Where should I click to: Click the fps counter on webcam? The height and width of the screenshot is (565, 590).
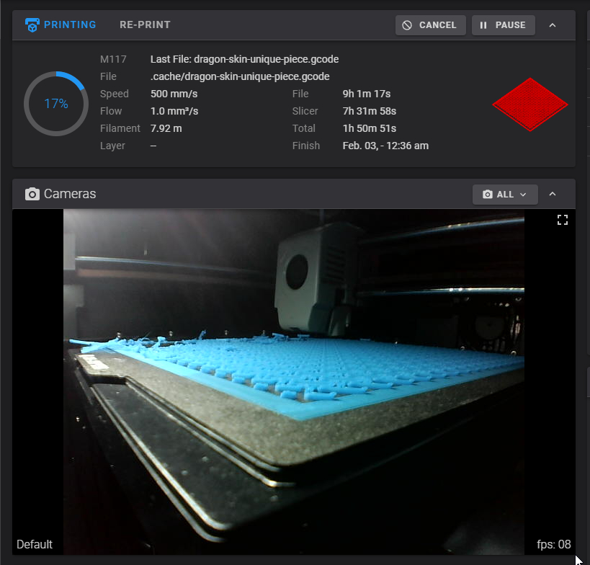coord(553,544)
